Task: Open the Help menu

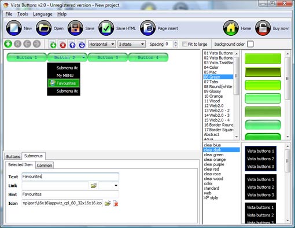Action: [x=62, y=14]
